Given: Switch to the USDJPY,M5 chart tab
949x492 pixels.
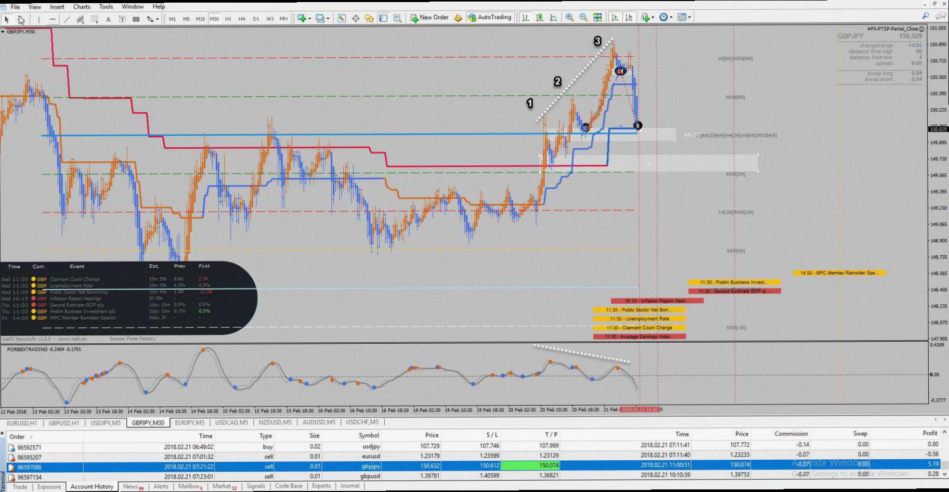Looking at the screenshot, I should pyautogui.click(x=106, y=423).
